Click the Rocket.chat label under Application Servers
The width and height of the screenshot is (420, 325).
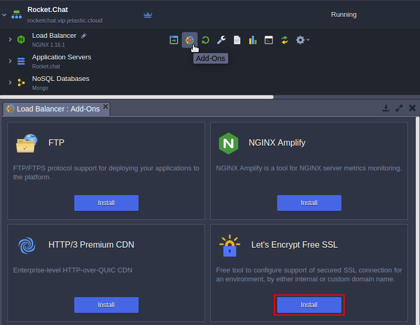(46, 66)
